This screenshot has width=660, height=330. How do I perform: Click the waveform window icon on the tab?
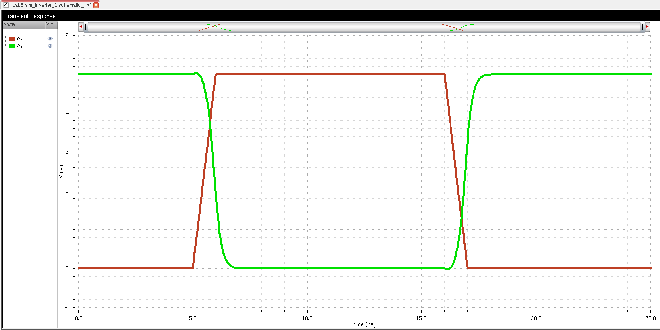pyautogui.click(x=6, y=5)
